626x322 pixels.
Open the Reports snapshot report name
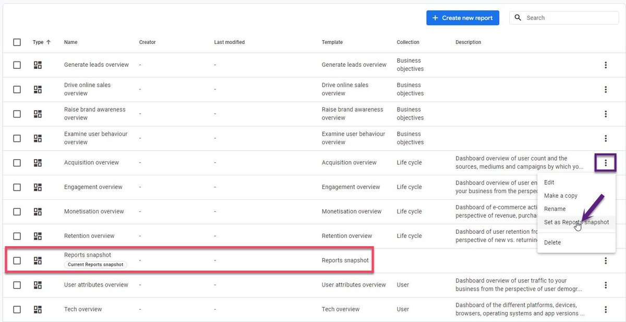(x=88, y=255)
